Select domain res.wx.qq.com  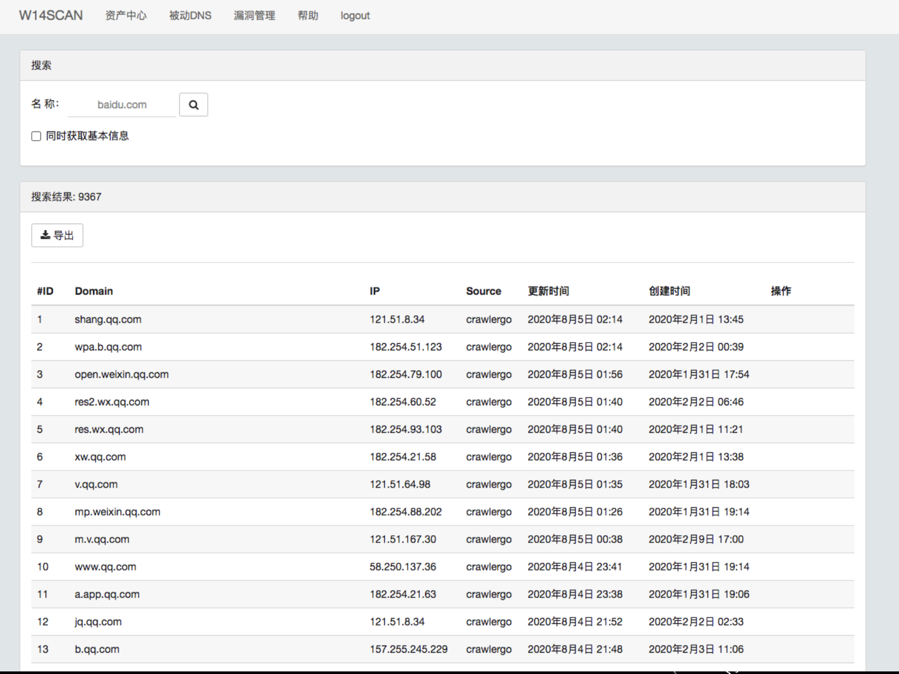pos(109,429)
